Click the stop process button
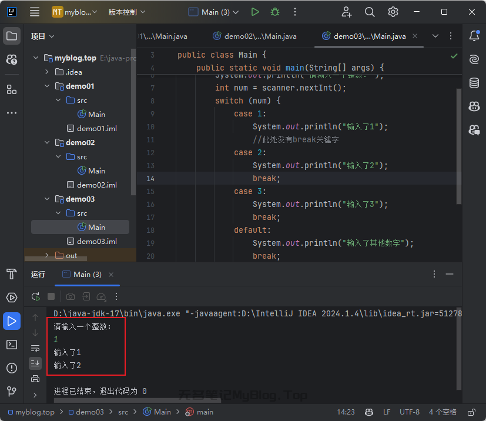Image resolution: width=486 pixels, height=421 pixels. pos(51,297)
